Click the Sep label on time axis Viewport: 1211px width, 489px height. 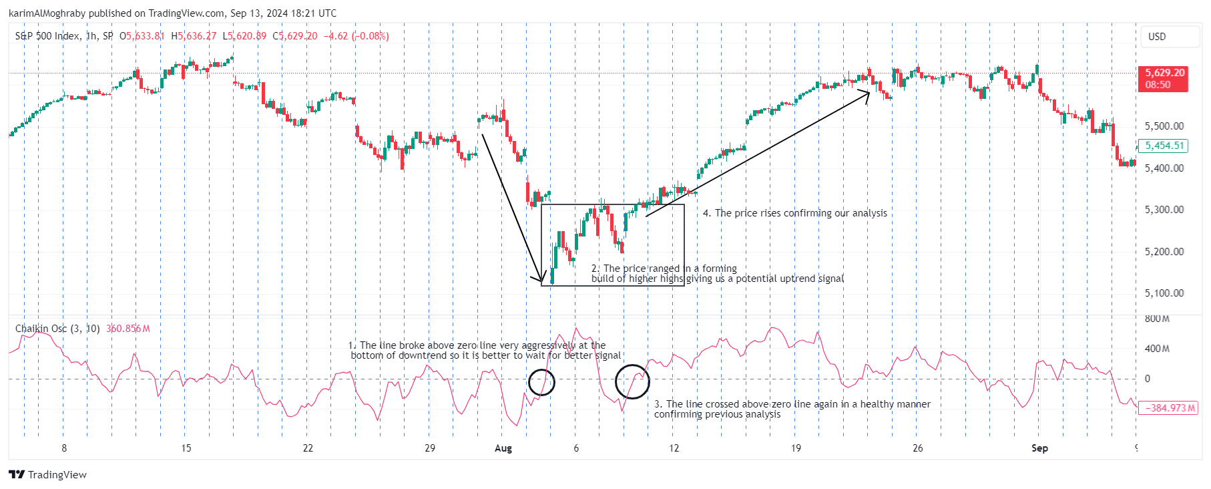[1039, 448]
